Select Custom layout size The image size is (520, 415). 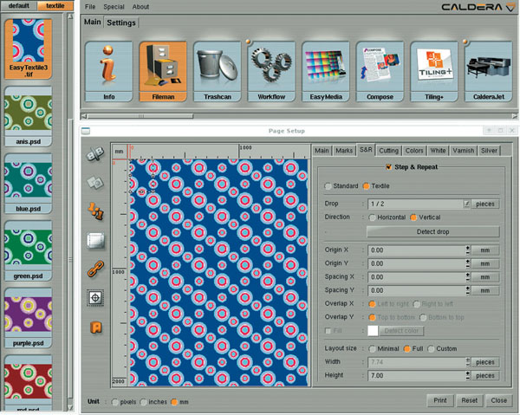[431, 348]
